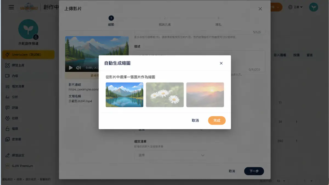Click the 分析 bar chart icon
This screenshot has height=185, width=329.
[8, 97]
